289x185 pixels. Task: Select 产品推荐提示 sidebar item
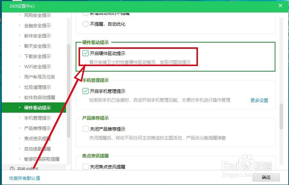point(37,128)
